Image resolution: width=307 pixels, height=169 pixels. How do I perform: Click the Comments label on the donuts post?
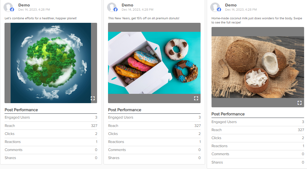click(117, 150)
